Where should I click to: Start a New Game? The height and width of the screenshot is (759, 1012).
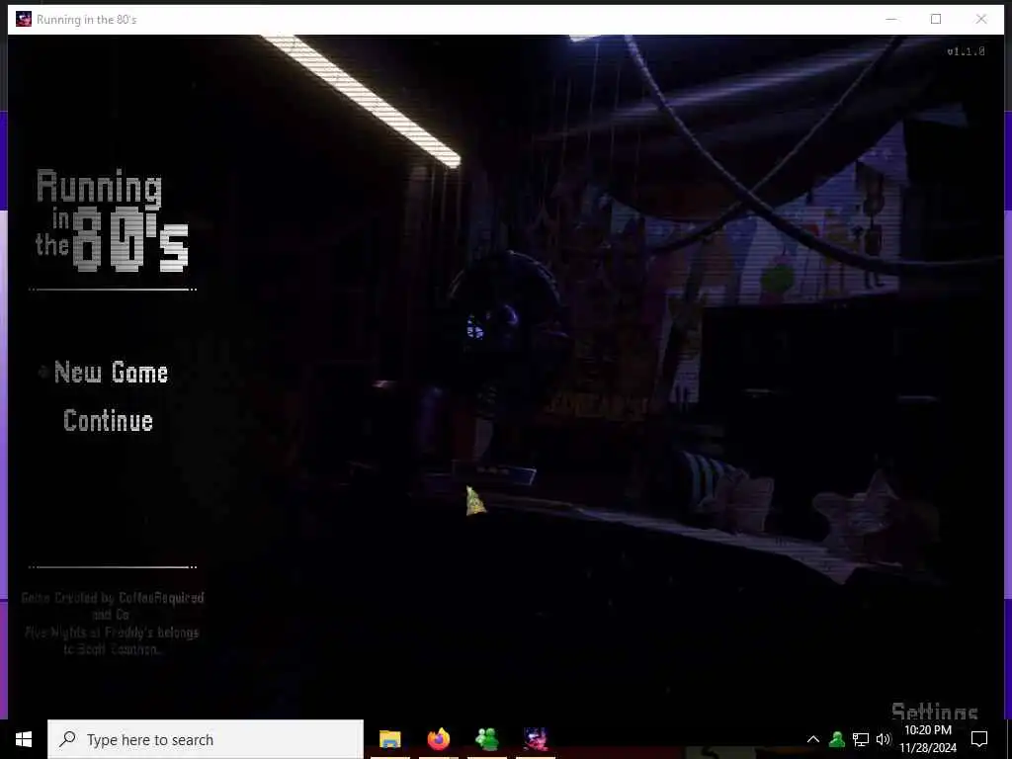click(111, 373)
